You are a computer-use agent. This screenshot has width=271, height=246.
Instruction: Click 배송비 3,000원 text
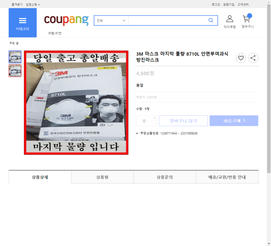146,97
